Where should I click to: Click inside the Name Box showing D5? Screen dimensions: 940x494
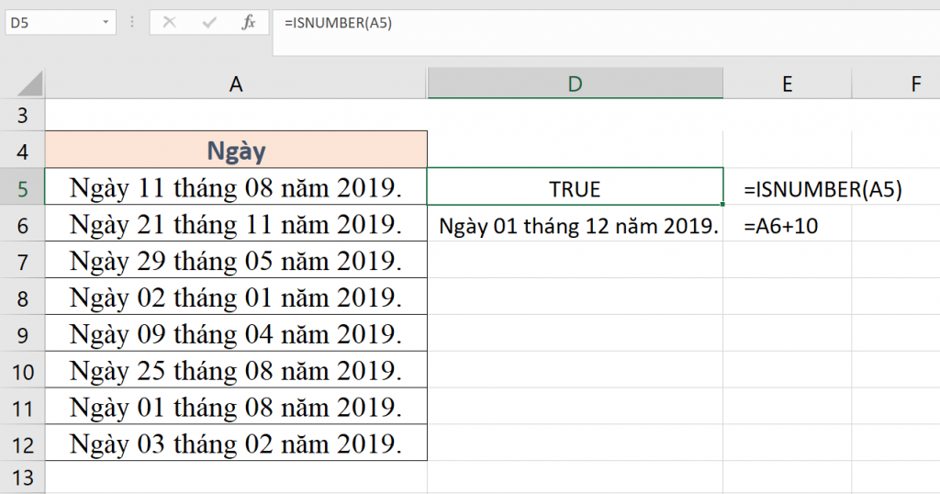pyautogui.click(x=50, y=23)
